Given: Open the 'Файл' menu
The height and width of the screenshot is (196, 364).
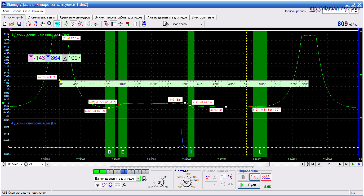Looking at the screenshot, I should (6, 11).
